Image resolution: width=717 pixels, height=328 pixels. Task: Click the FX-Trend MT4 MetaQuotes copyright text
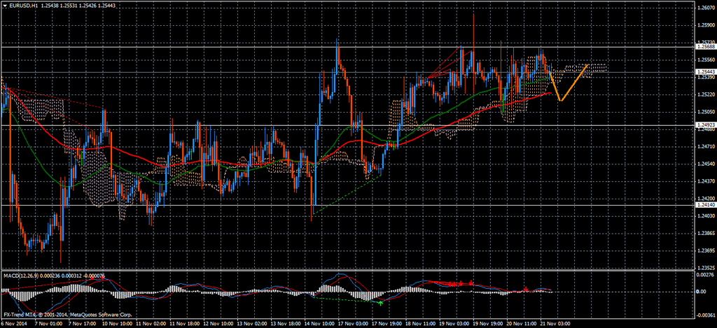pos(68,315)
